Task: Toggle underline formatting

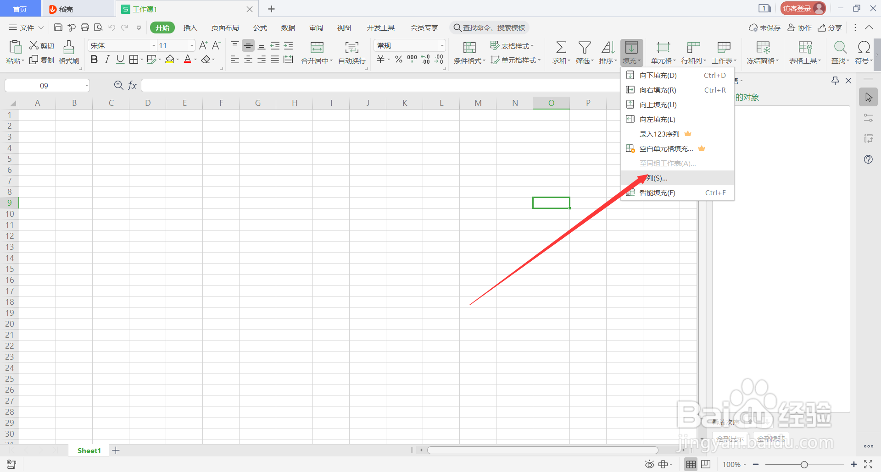Action: [120, 59]
